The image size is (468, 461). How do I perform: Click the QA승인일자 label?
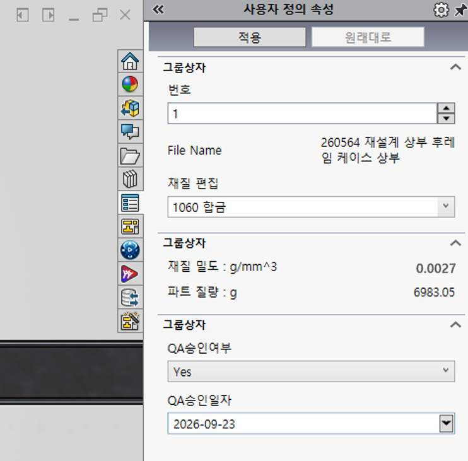coord(199,400)
